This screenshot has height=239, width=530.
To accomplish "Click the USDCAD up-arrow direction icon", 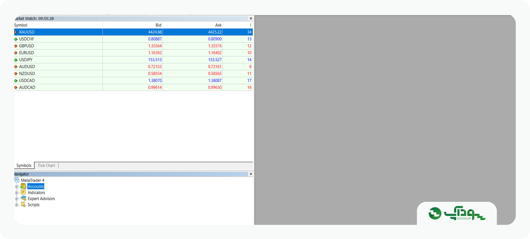I will (x=16, y=81).
